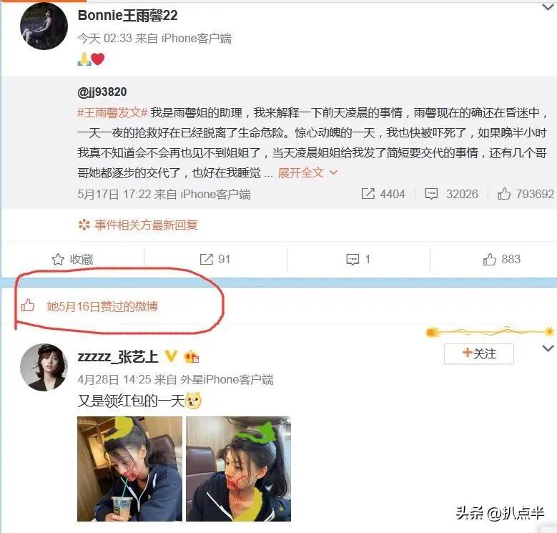Image resolution: width=557 pixels, height=533 pixels.
Task: Open the @jj93820 user link
Action: click(x=102, y=92)
